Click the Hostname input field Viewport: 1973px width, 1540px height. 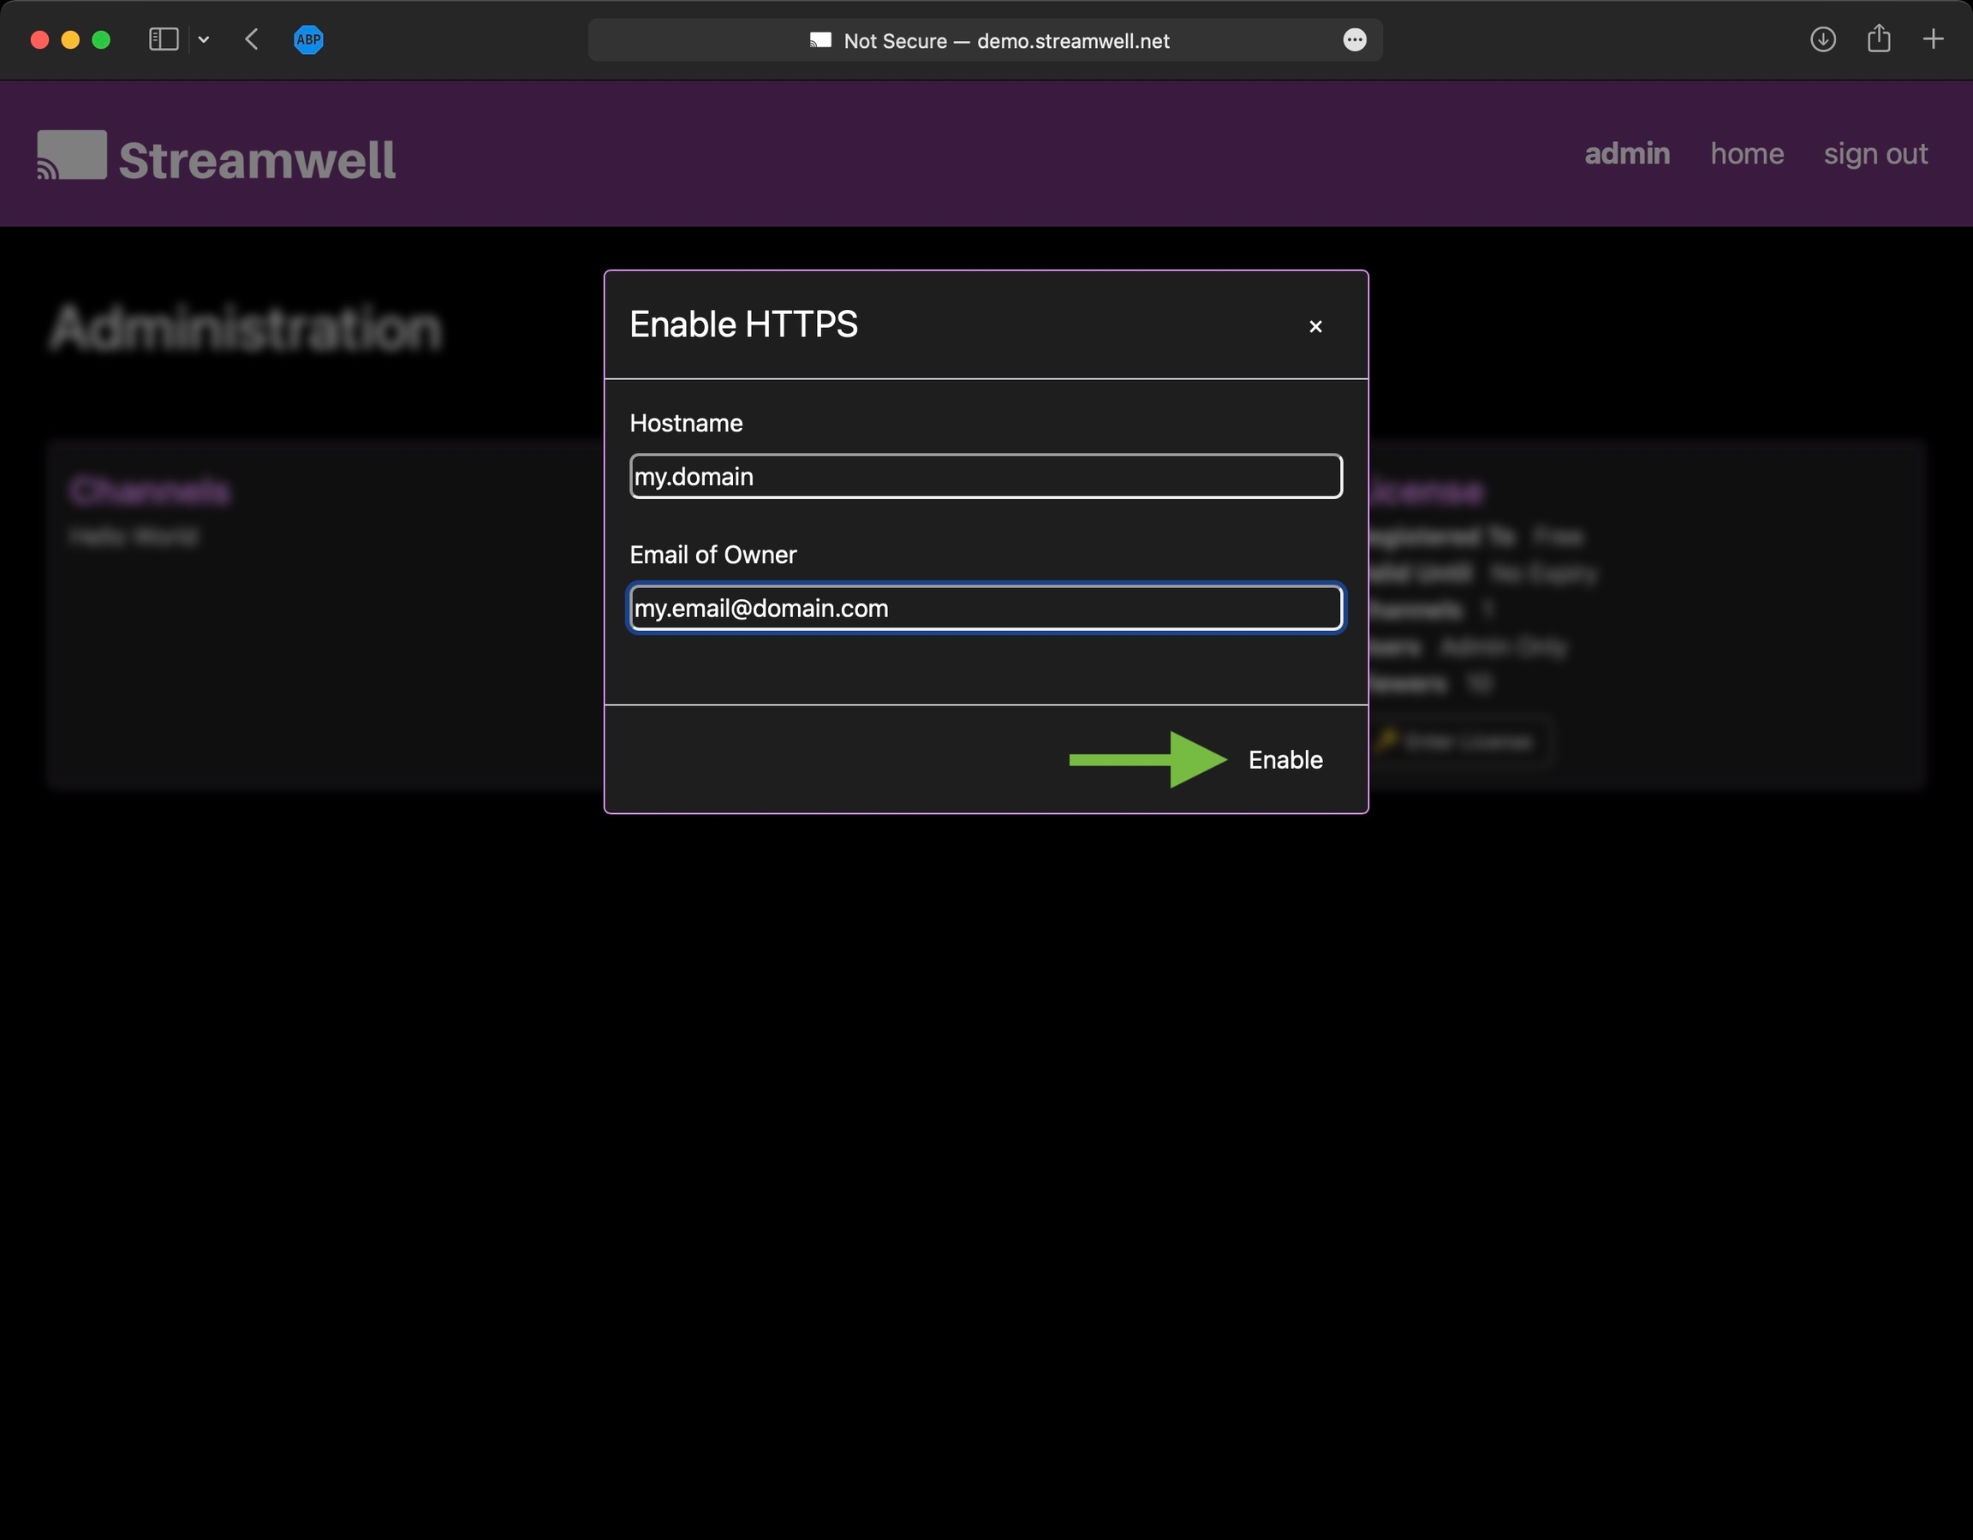tap(985, 476)
